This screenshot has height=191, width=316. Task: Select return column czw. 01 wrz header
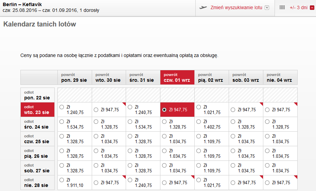(x=177, y=77)
